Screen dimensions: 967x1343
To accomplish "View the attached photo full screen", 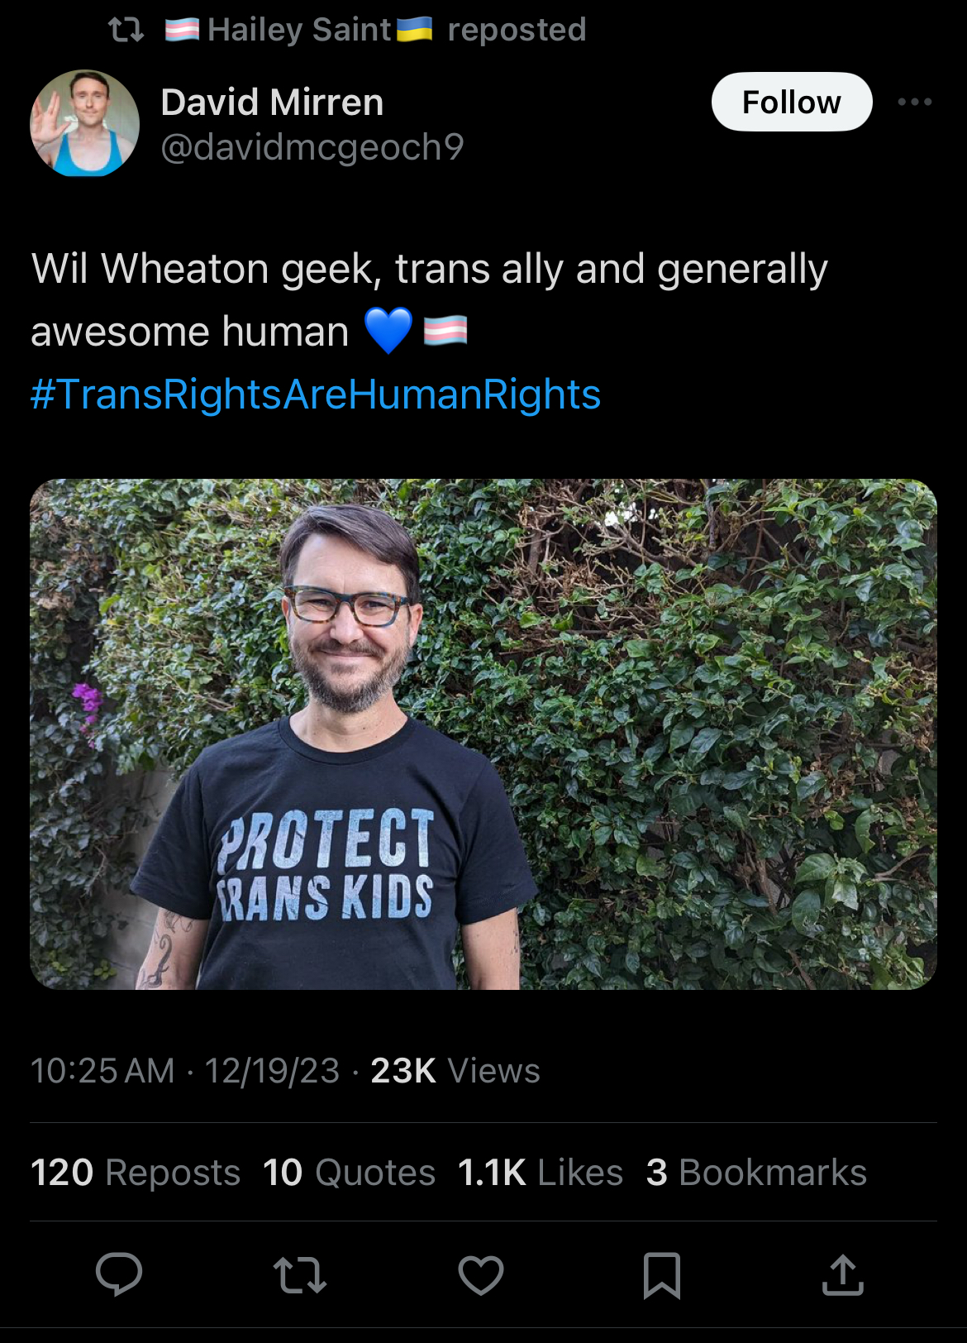I will [x=483, y=734].
